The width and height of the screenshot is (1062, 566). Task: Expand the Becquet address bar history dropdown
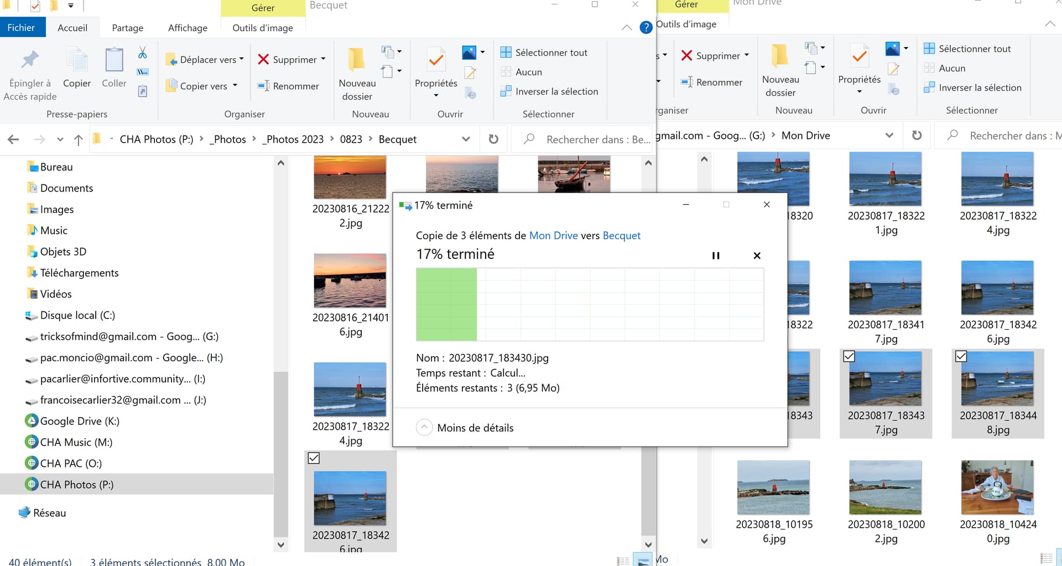[466, 139]
